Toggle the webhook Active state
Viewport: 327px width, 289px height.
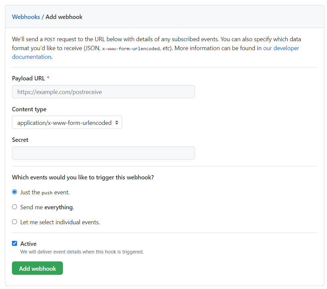click(x=14, y=243)
